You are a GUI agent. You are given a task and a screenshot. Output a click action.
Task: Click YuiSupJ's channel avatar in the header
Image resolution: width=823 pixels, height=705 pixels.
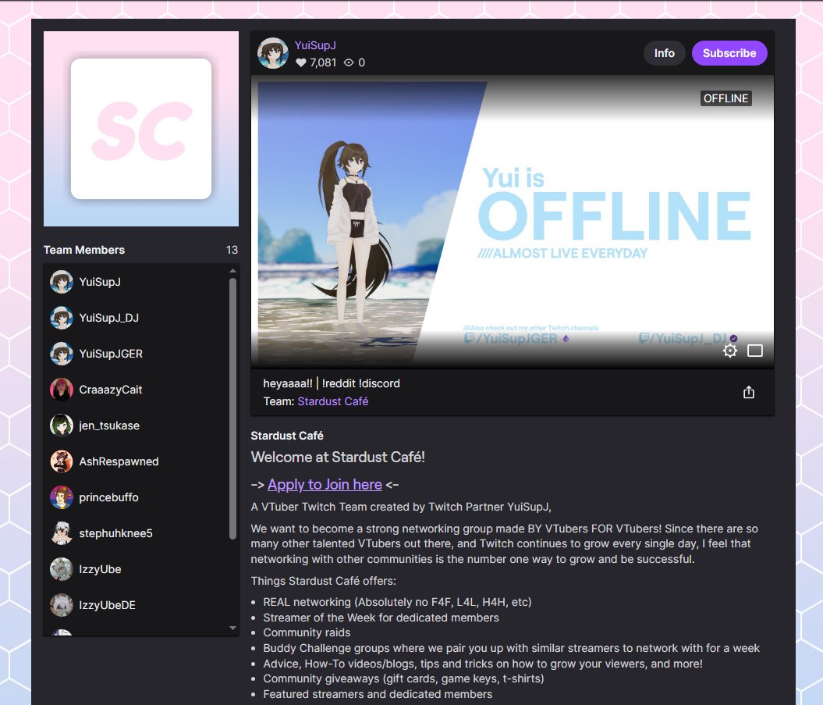[273, 53]
